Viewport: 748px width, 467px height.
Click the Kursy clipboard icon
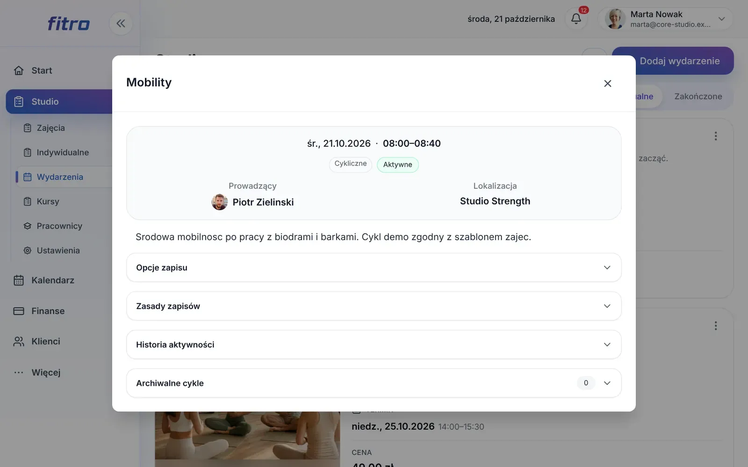point(28,201)
